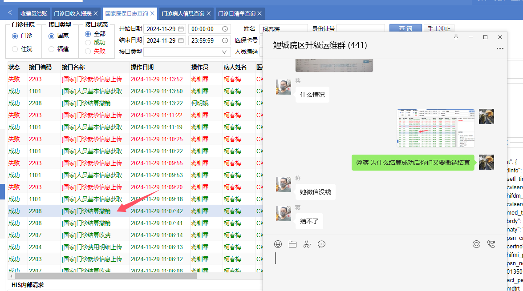Click 蒋's avatar beside 什么情况 message
The width and height of the screenshot is (523, 291).
pyautogui.click(x=284, y=87)
